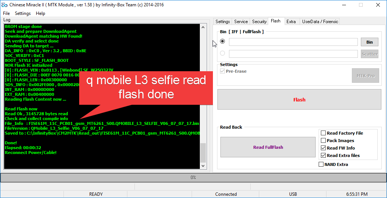Open the Help menu
This screenshot has width=387, height=198.
coord(40,13)
